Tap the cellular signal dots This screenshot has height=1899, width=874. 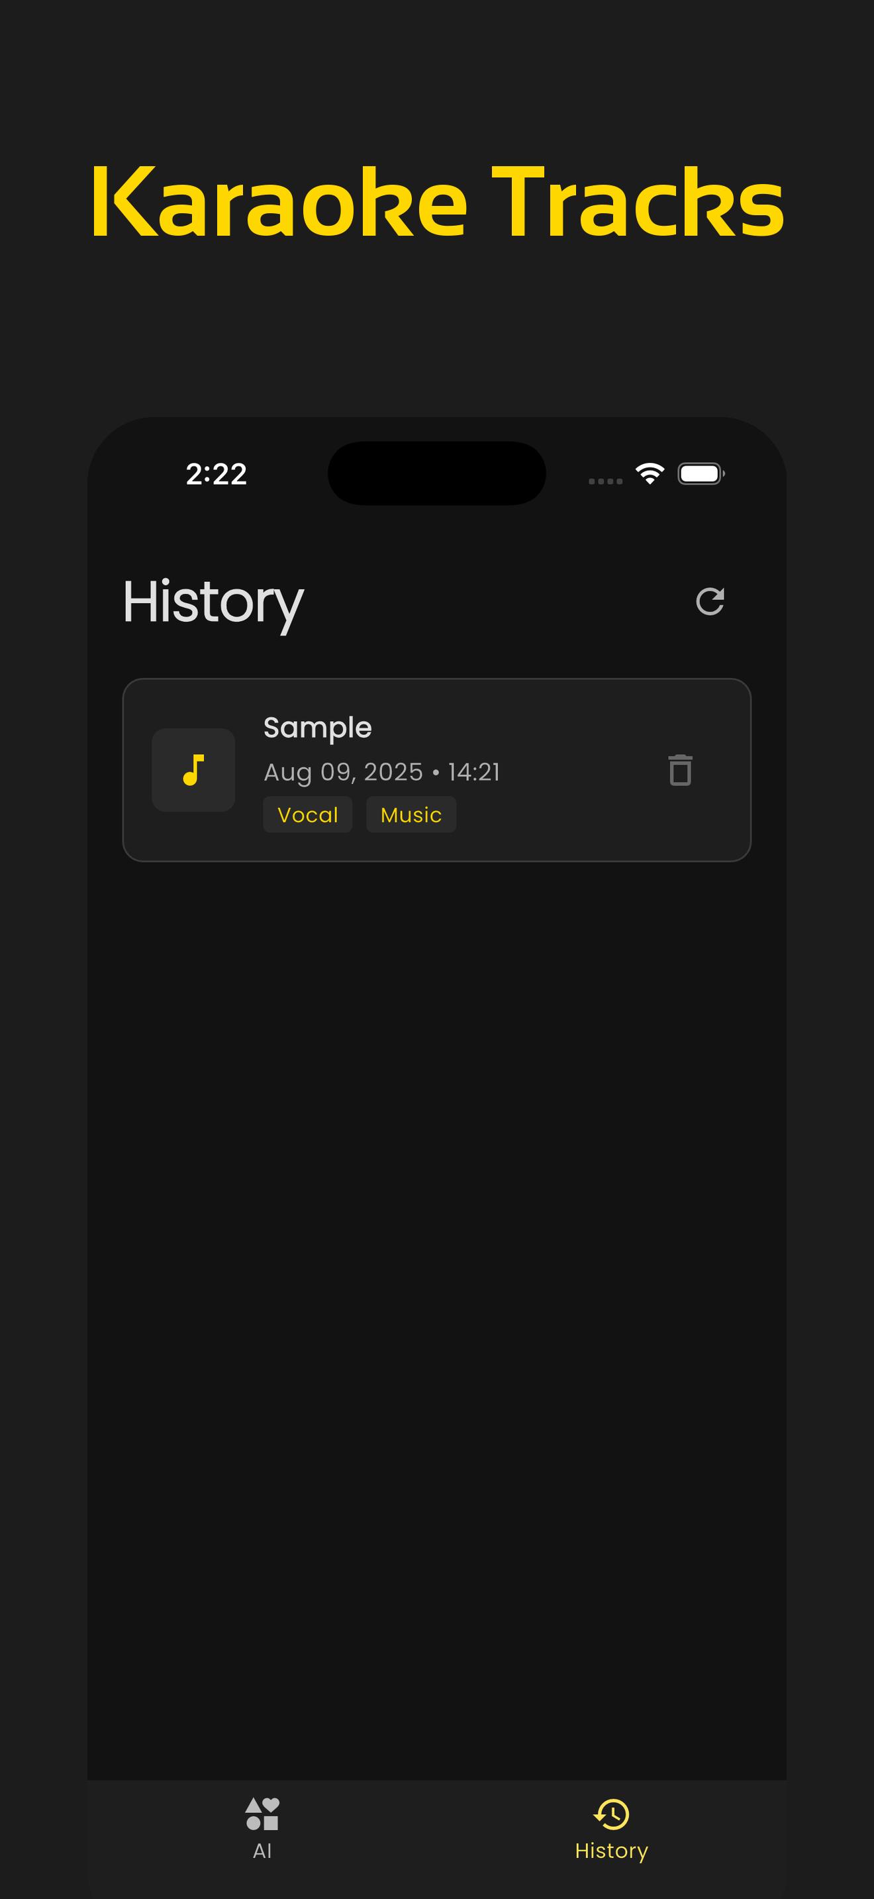pyautogui.click(x=605, y=481)
